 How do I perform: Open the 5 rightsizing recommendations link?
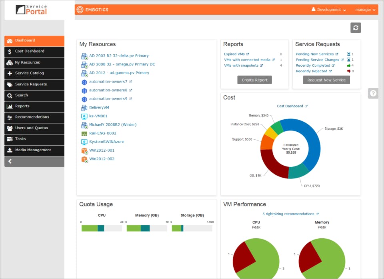(288, 214)
